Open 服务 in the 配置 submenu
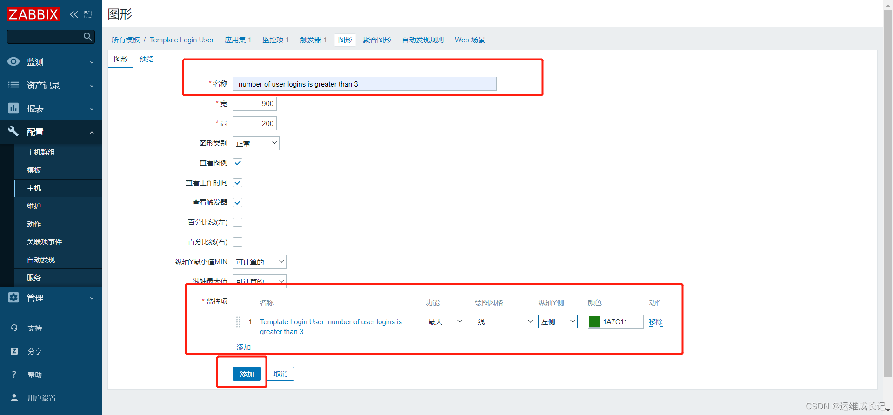This screenshot has width=893, height=415. coord(58,277)
